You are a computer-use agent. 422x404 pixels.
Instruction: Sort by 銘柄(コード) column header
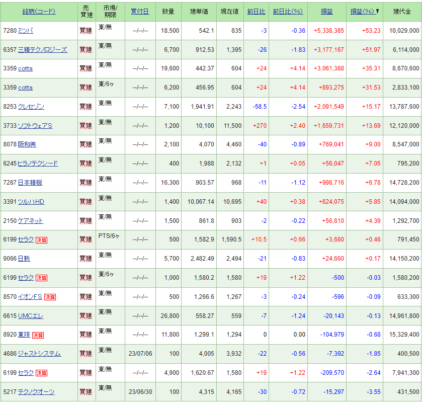point(39,12)
